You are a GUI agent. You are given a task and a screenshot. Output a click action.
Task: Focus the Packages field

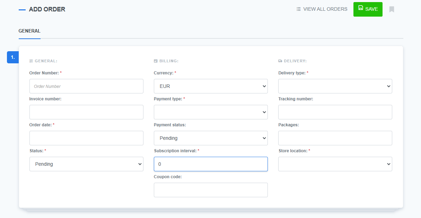pos(335,138)
